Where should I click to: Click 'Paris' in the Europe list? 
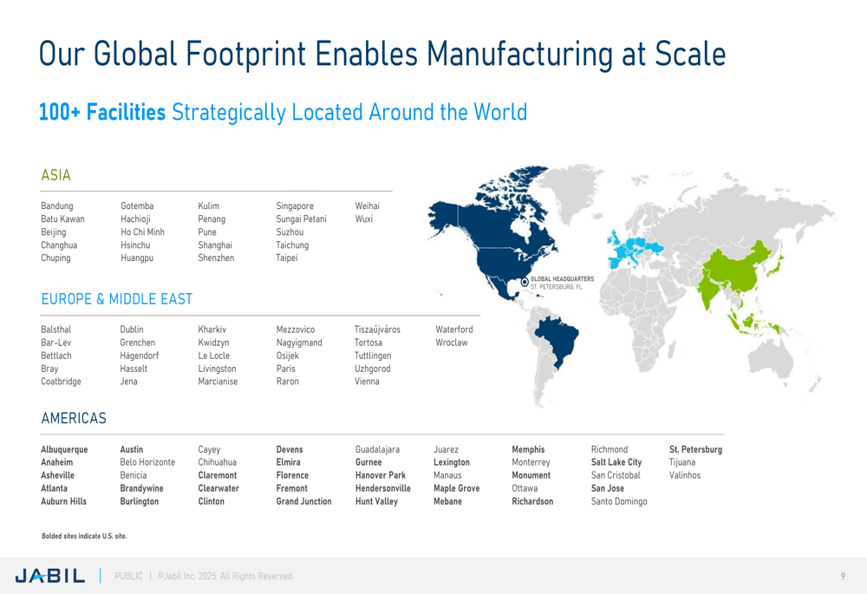click(286, 369)
